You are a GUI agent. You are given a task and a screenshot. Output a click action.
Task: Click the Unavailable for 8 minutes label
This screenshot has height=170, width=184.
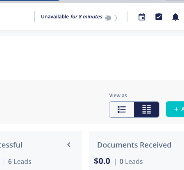pos(72,17)
